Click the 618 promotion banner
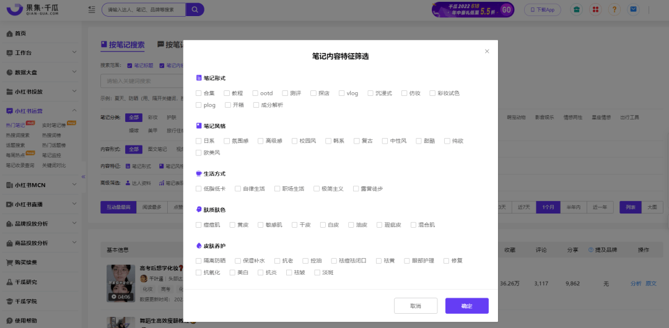The image size is (669, 328). (x=473, y=9)
